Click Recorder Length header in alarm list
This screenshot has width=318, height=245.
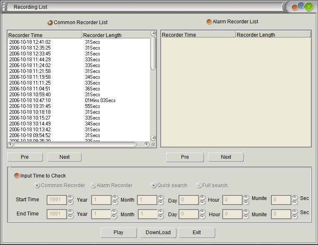273,35
